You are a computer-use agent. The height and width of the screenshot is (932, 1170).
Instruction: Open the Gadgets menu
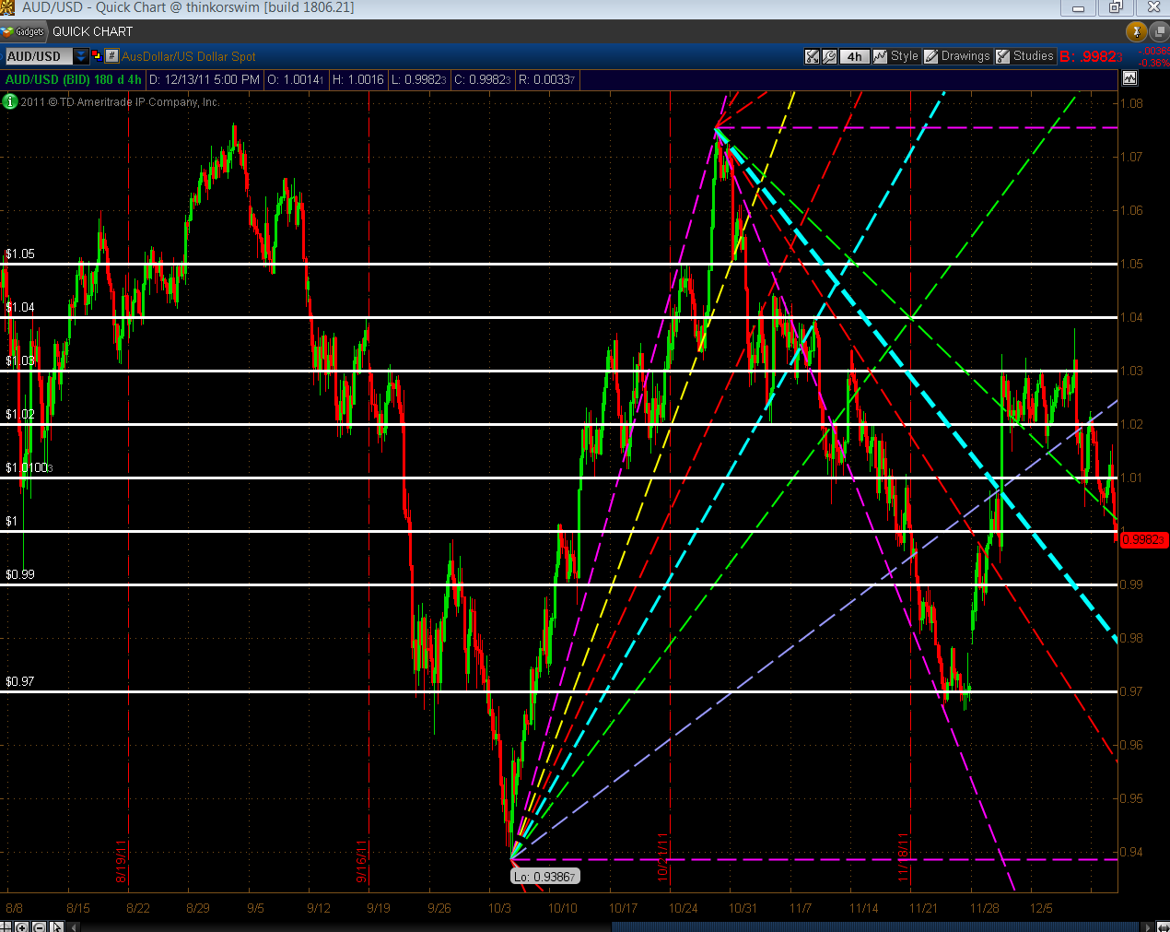click(23, 31)
